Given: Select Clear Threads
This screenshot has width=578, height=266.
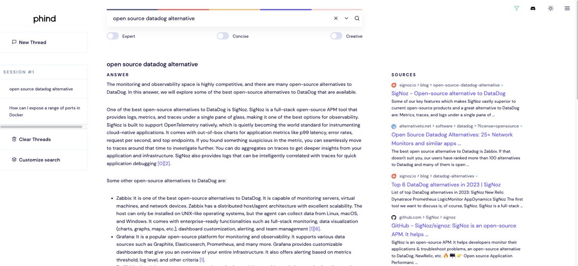Looking at the screenshot, I should pos(43,139).
